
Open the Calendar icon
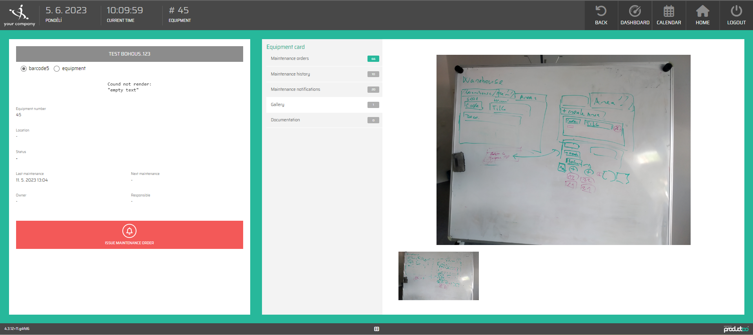(669, 11)
